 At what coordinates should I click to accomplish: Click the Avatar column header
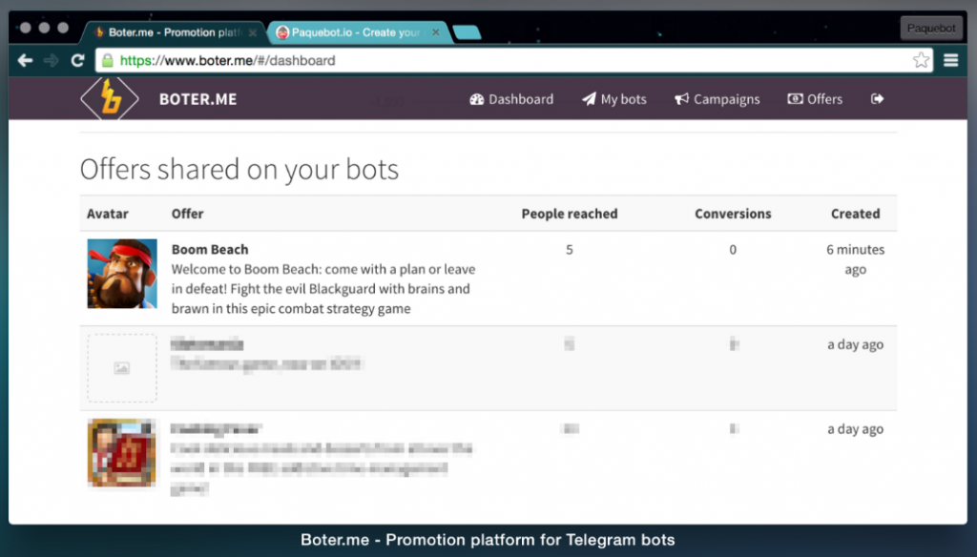[107, 214]
